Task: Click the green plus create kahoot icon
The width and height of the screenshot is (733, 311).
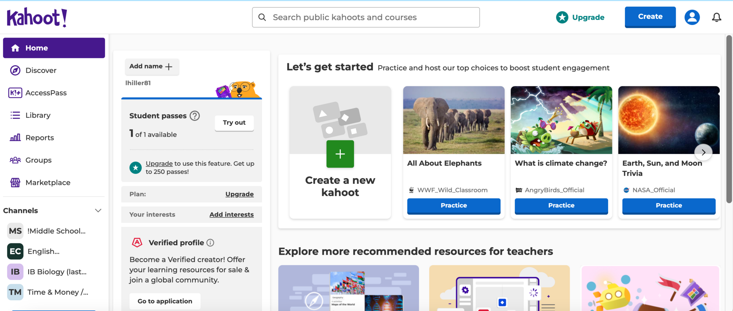Action: [x=340, y=154]
